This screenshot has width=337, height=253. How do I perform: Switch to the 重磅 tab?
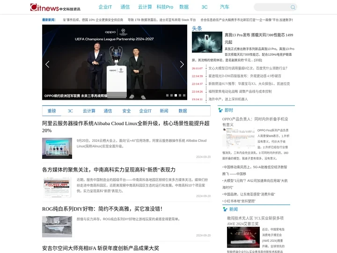(x=51, y=111)
